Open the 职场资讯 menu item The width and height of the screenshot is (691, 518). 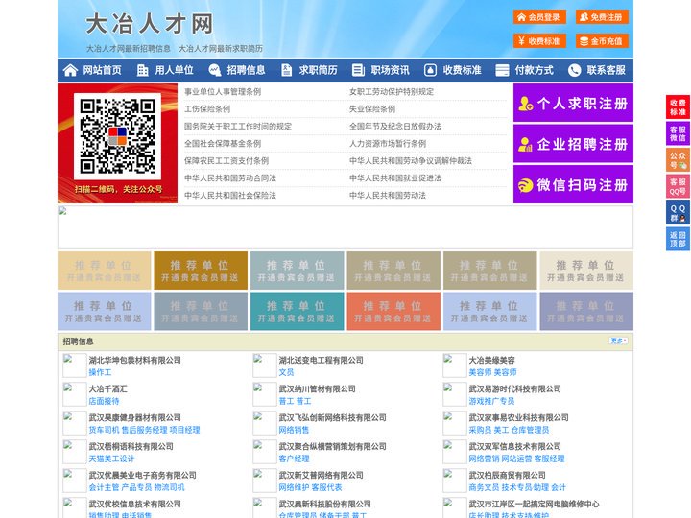390,70
